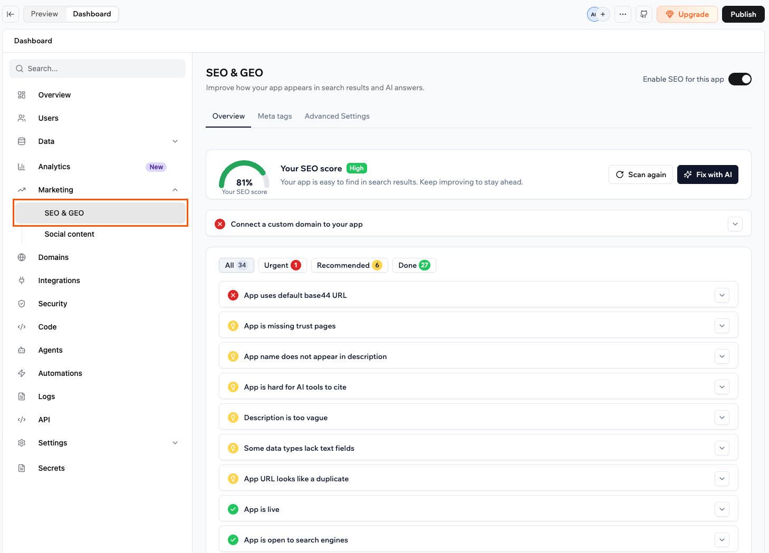
Task: Select the Overview tab under SEO & GEO
Action: [228, 116]
